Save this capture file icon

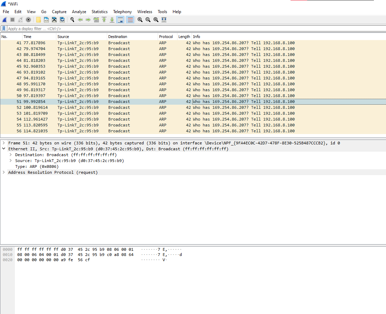click(46, 20)
